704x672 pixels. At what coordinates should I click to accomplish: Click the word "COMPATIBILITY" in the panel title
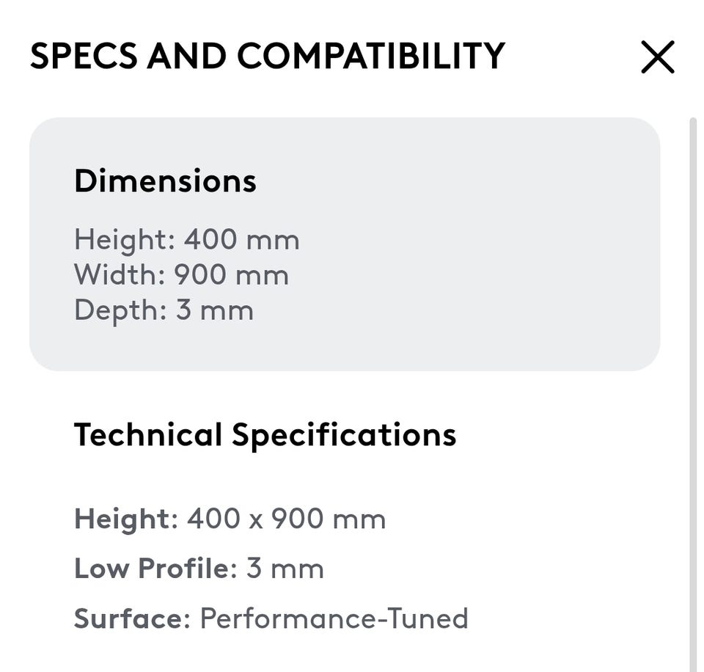(x=371, y=56)
